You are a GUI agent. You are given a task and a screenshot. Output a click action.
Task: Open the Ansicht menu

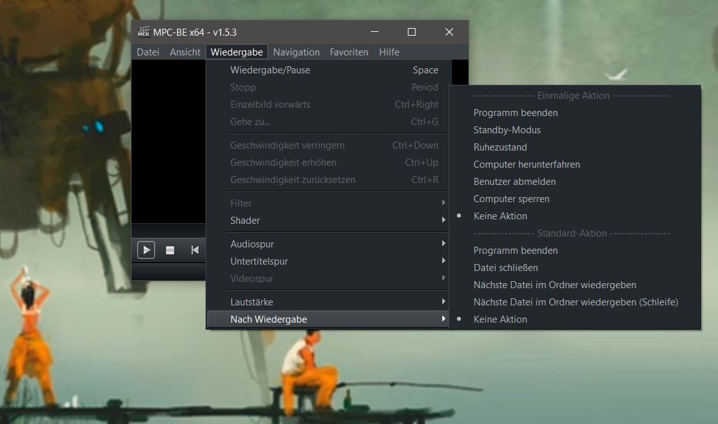point(185,52)
